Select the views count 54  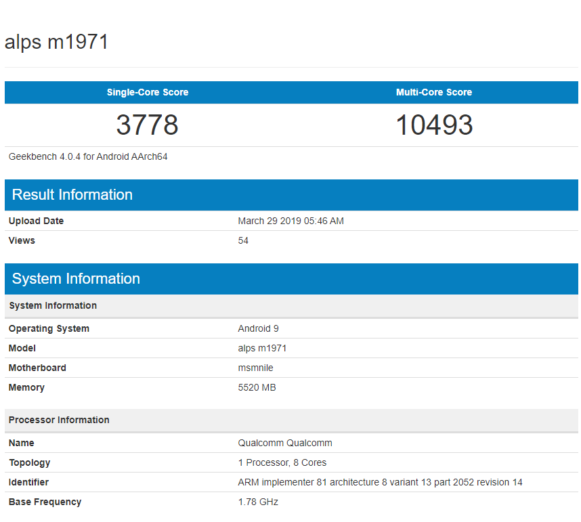[243, 240]
